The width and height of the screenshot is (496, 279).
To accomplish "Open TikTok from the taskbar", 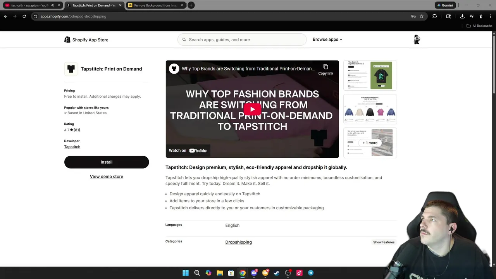I will (x=299, y=273).
